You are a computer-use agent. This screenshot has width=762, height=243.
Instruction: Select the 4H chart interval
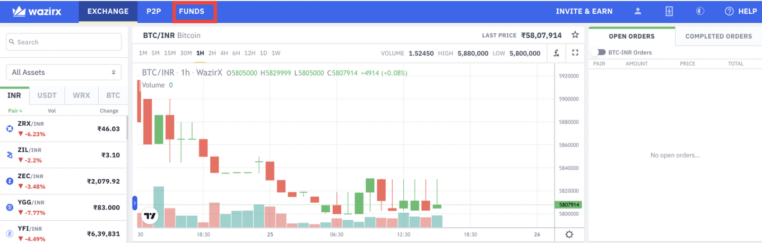224,53
